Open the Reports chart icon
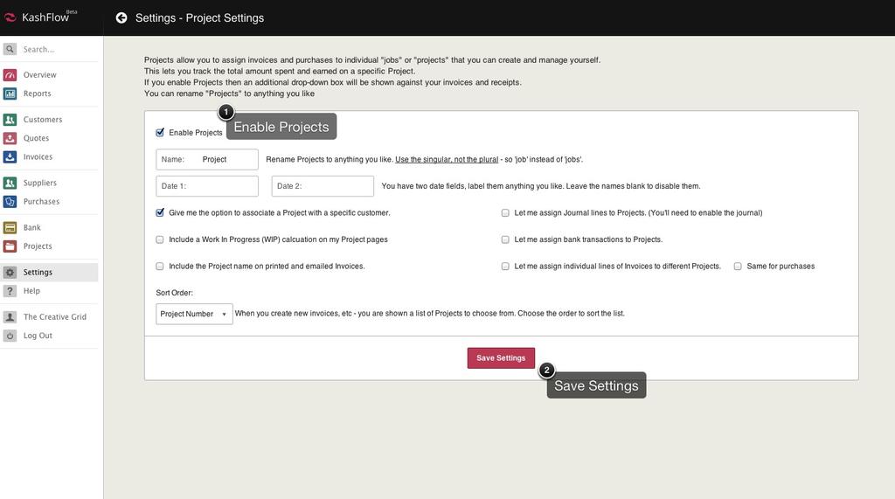Viewport: 895px width, 499px height. tap(10, 94)
